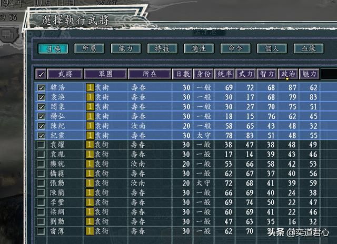Check the checkbox for 張勳
This screenshot has height=244, width=337.
point(41,183)
